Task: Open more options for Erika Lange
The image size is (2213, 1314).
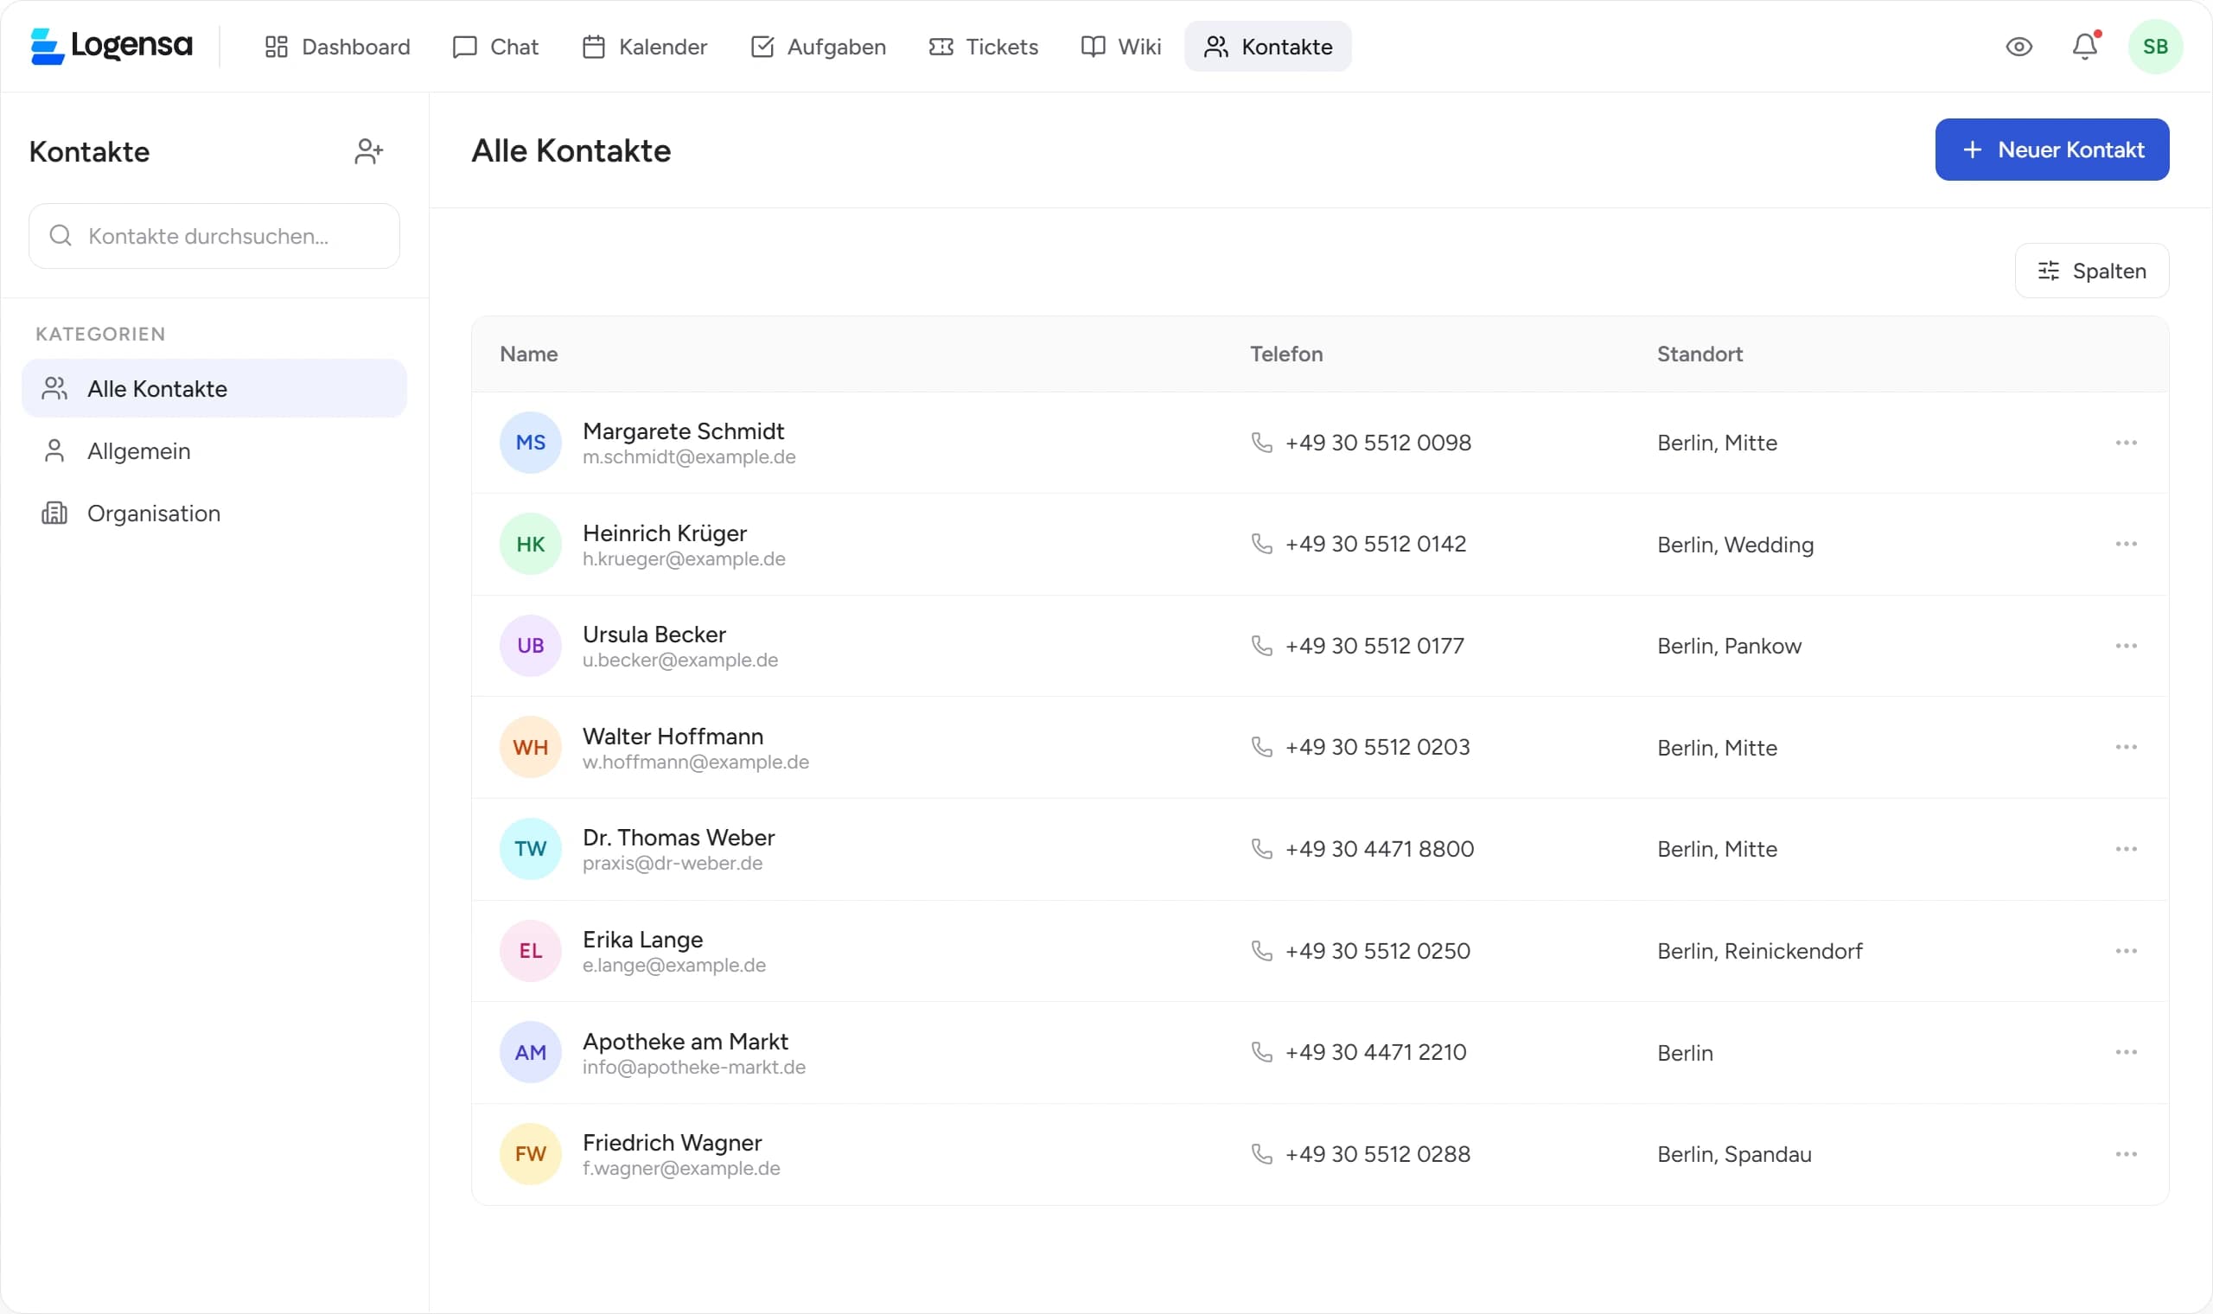Action: tap(2126, 951)
